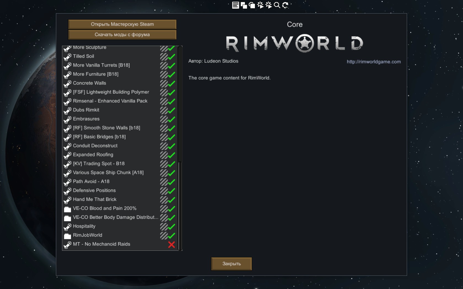This screenshot has width=463, height=289.
Task: Click the burst-arrow icon beside the circle-square icon
Action: [x=260, y=5]
